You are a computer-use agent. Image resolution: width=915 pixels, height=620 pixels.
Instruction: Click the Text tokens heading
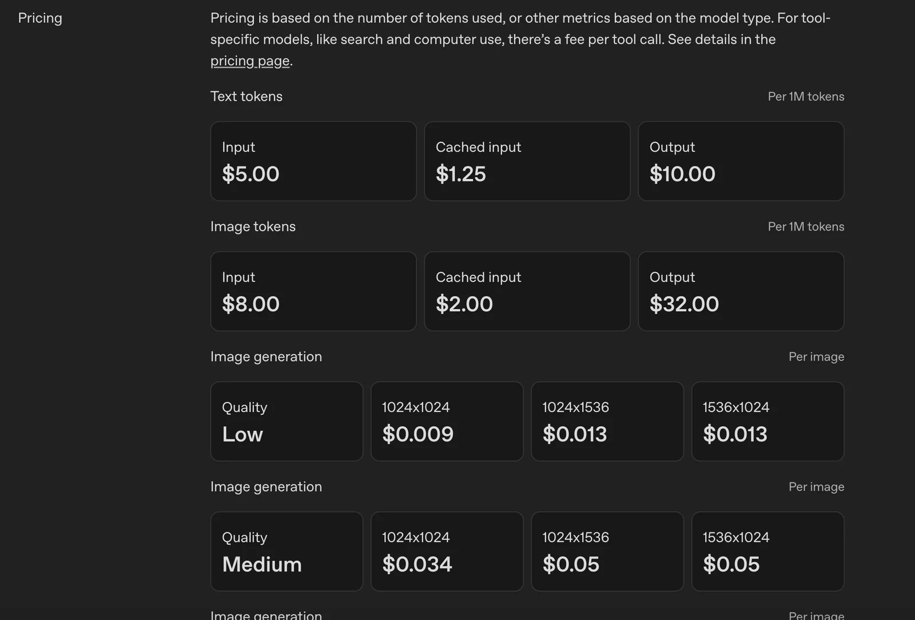coord(246,96)
